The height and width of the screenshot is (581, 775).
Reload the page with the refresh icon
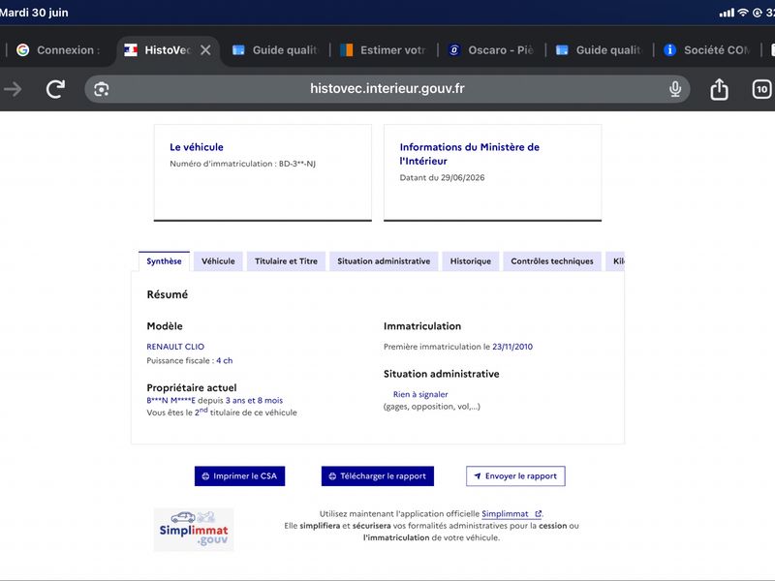tap(55, 89)
